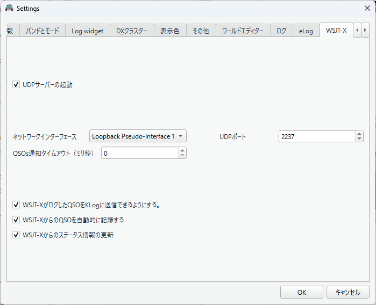Toggle the UDPサーバーの起動 checkbox
The height and width of the screenshot is (305, 376).
coord(16,84)
